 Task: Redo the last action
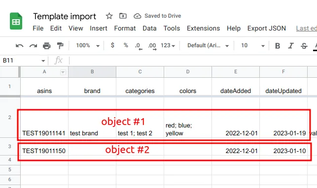click(33, 46)
